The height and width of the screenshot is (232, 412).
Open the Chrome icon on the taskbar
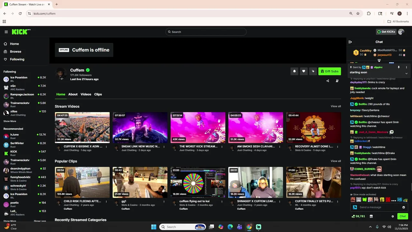coord(249,227)
